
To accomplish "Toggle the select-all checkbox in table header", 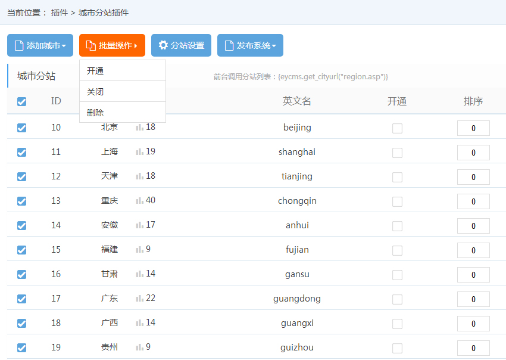I will pos(22,102).
